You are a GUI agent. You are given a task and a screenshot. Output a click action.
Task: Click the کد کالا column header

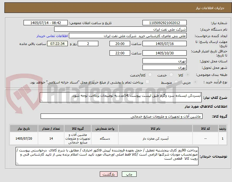tap(206, 128)
